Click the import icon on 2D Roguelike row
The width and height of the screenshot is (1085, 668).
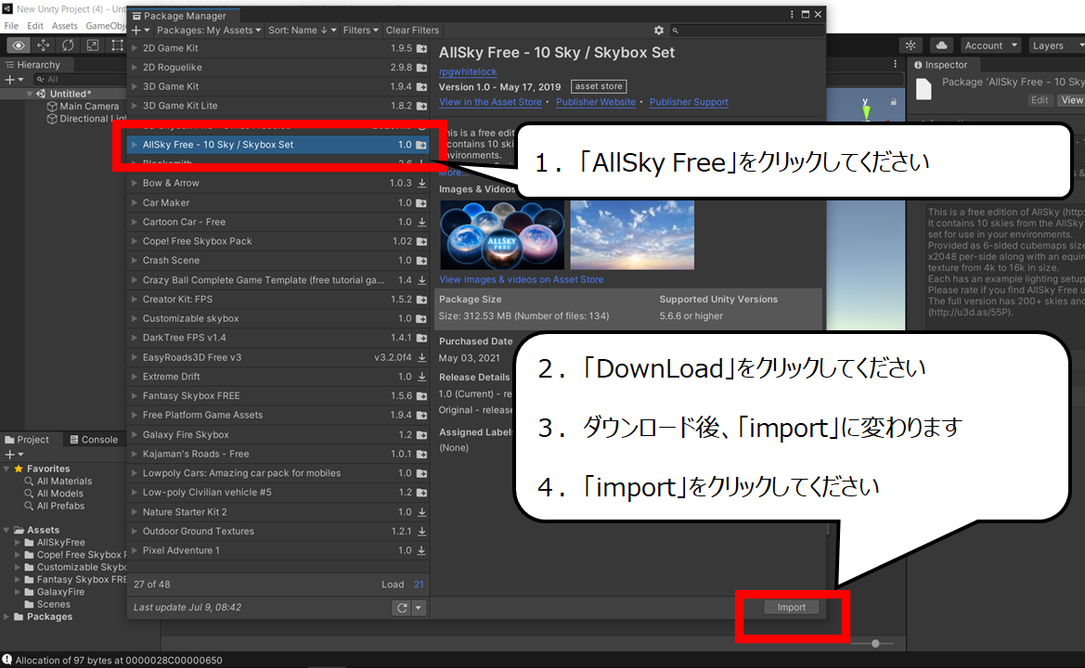tap(421, 68)
